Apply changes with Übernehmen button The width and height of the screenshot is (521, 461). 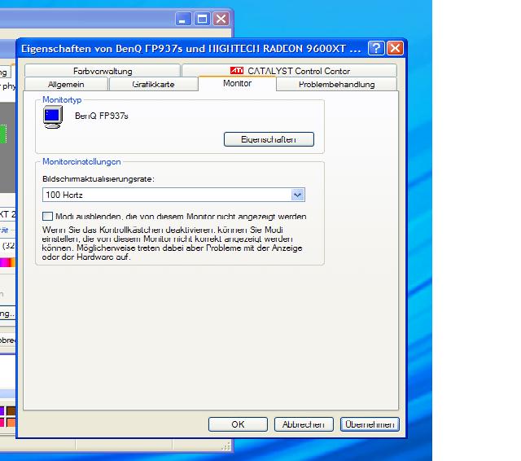(370, 424)
